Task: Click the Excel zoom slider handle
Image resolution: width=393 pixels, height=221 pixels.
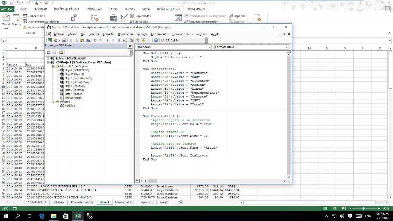Action: (x=364, y=208)
